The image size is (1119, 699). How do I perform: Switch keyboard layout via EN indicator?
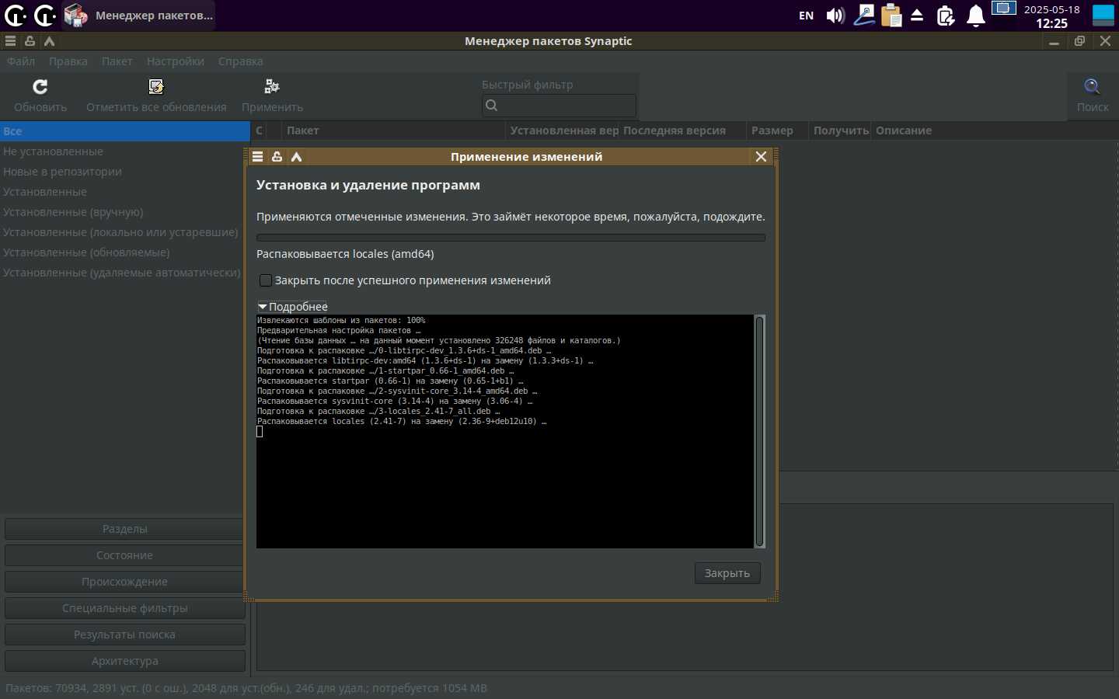(x=807, y=16)
